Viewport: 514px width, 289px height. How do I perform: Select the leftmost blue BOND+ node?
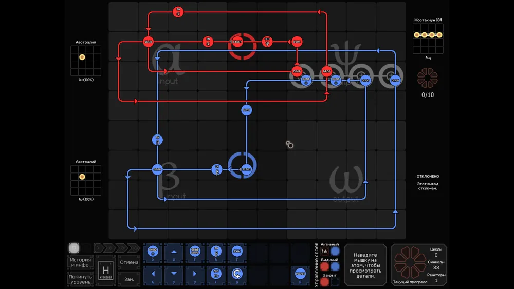(x=306, y=80)
